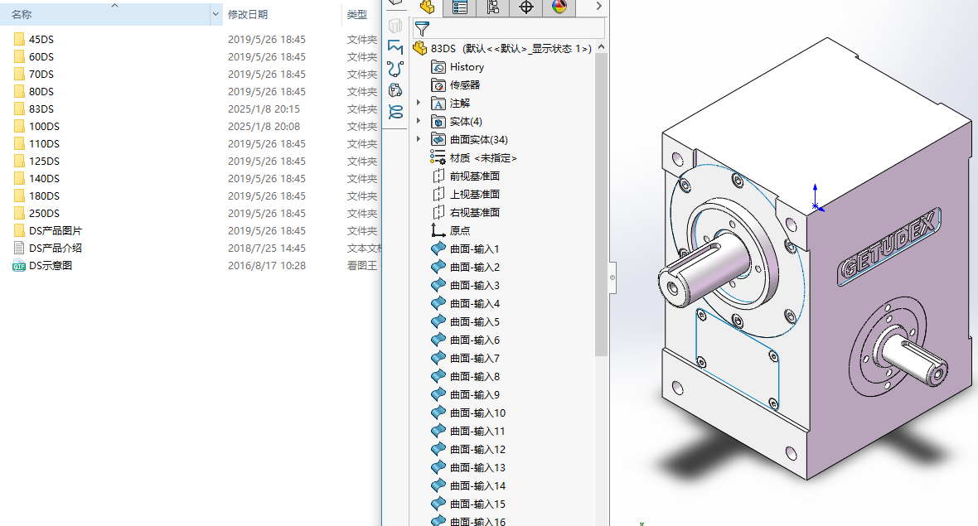Select the 前视基准面 front plane icon

[438, 176]
